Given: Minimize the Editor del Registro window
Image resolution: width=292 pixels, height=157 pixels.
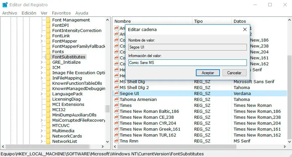Looking at the screenshot, I should coord(255,5).
